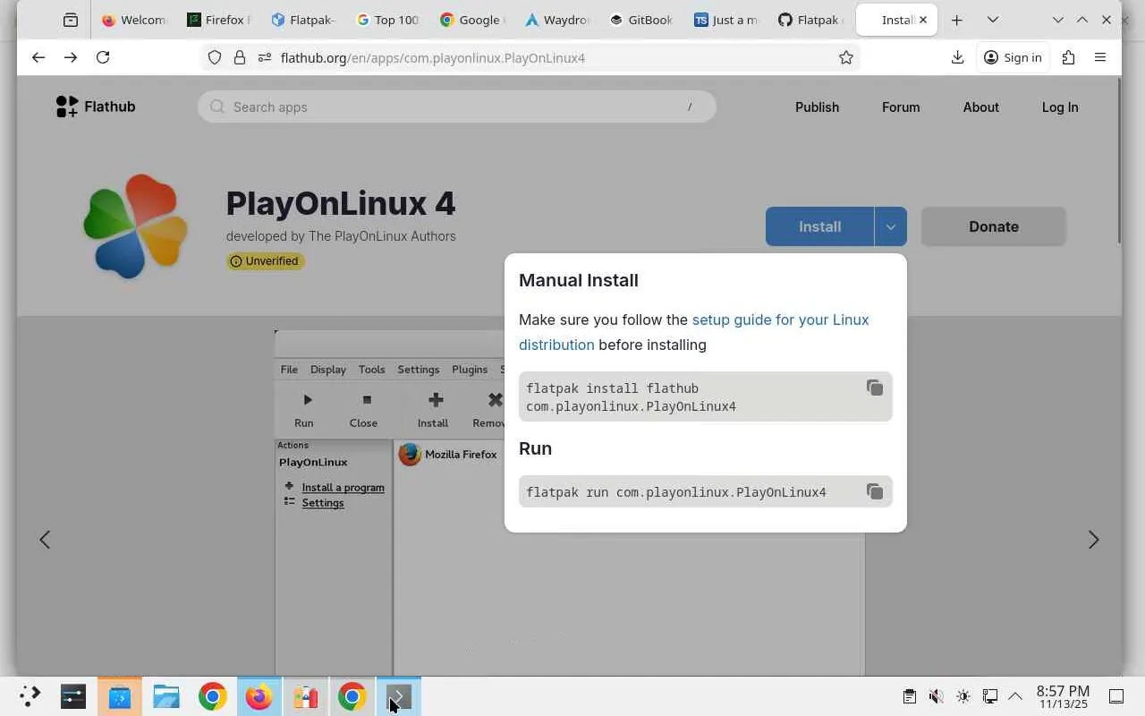Open the About link
The height and width of the screenshot is (716, 1145).
pyautogui.click(x=980, y=107)
